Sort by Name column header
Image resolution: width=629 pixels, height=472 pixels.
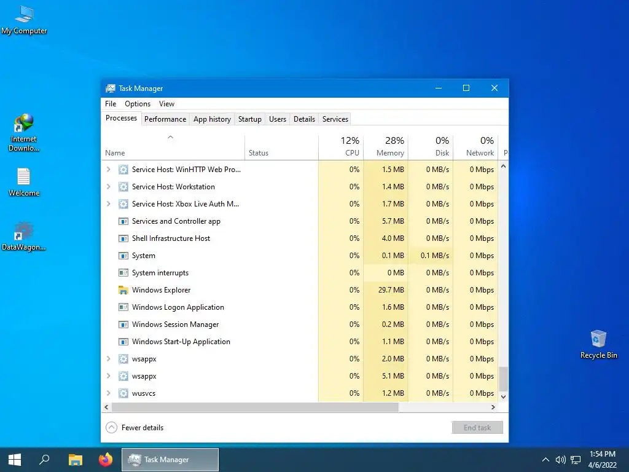pyautogui.click(x=173, y=147)
